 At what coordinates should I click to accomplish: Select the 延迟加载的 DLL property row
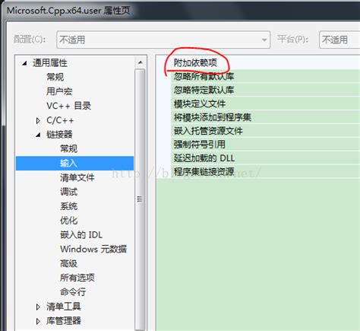point(258,158)
